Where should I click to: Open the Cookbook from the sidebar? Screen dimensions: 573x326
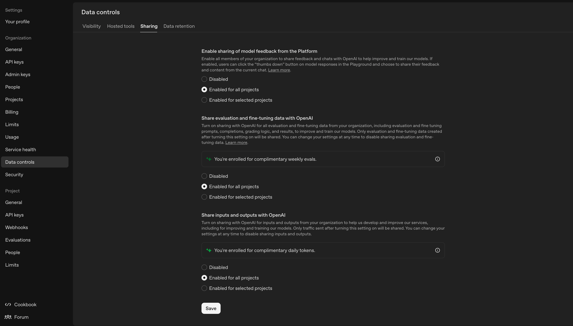tap(25, 304)
